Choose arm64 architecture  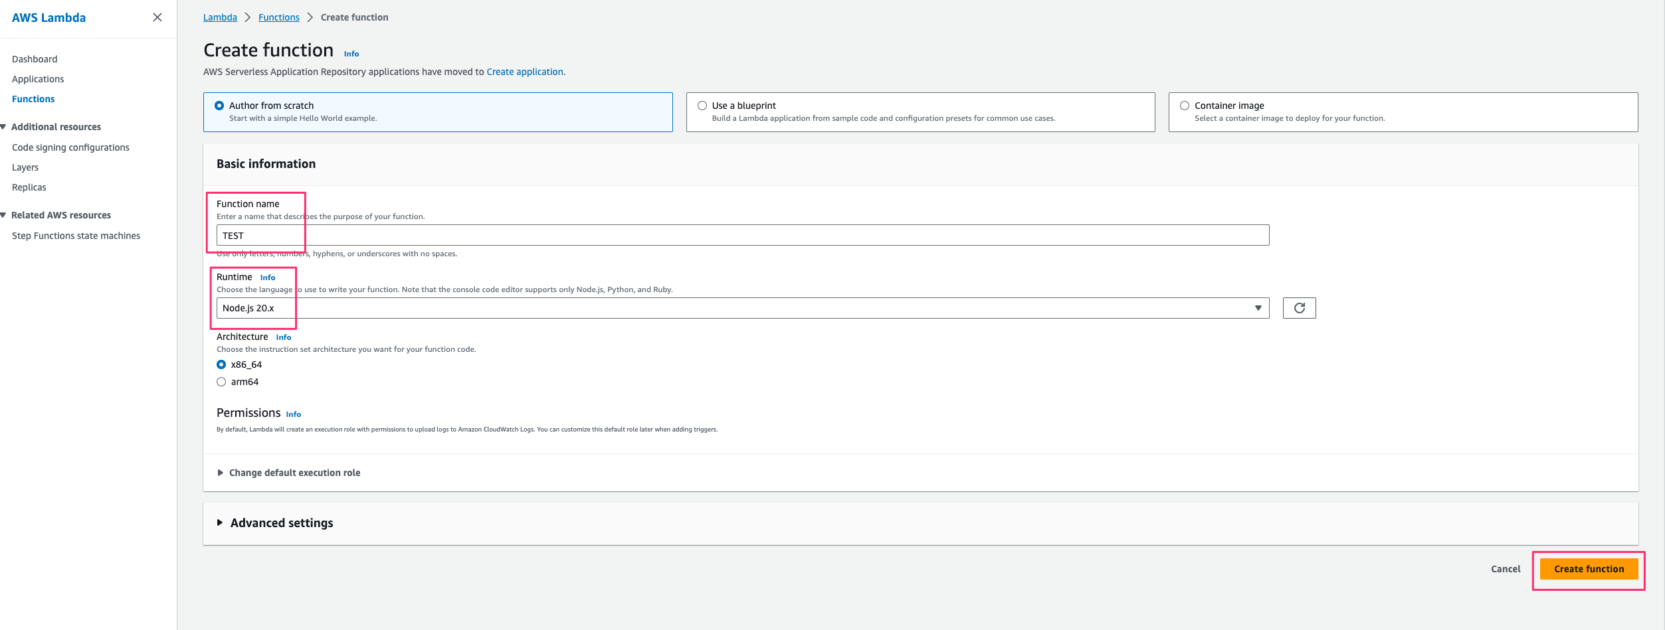(x=221, y=382)
